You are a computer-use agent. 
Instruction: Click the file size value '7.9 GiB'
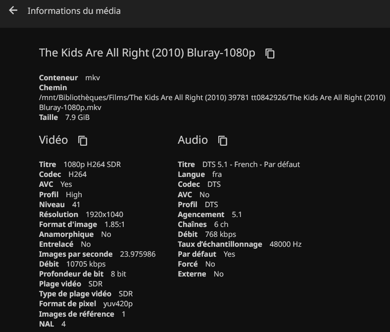tap(77, 117)
